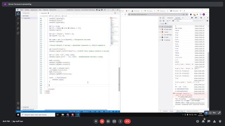Expand the user messages group in console sidebar
Image resolution: width=225 pixels, height=126 pixels.
click(160, 29)
